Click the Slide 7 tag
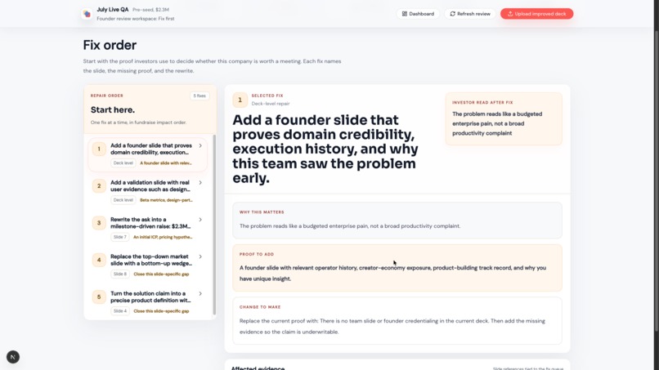Screen dimensions: 659x370 click(x=119, y=237)
